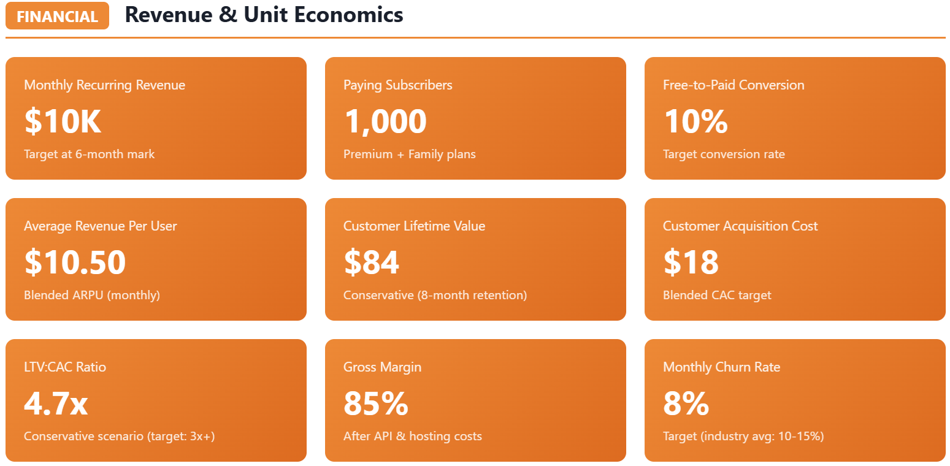
Task: Select the LTV:CAC Ratio label
Action: pyautogui.click(x=64, y=367)
